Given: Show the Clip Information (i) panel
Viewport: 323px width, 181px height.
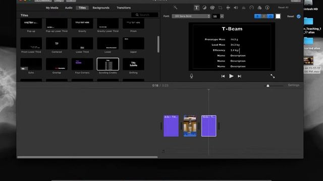Looking at the screenshot, I should pyautogui.click(x=267, y=8).
